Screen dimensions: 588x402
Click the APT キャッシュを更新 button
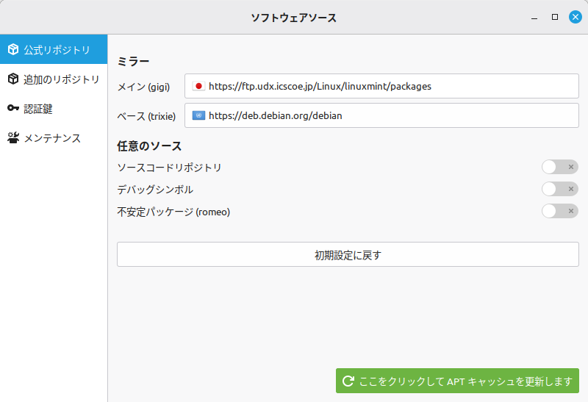(457, 381)
